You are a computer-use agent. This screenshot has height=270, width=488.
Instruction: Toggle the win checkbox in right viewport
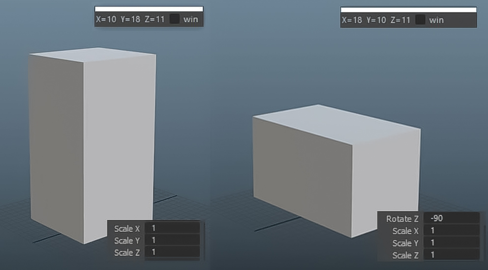coord(420,20)
